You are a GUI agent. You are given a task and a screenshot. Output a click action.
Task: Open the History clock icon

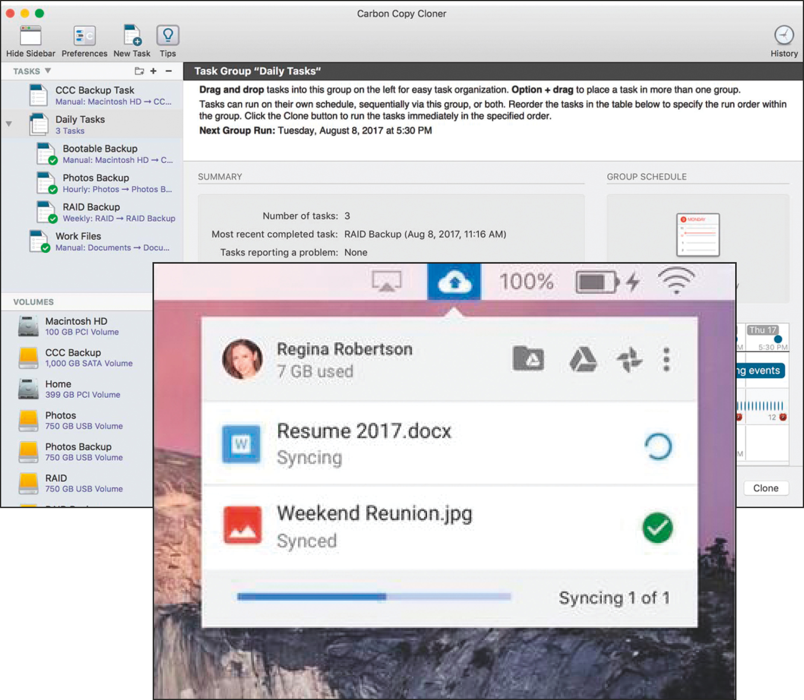[x=784, y=36]
